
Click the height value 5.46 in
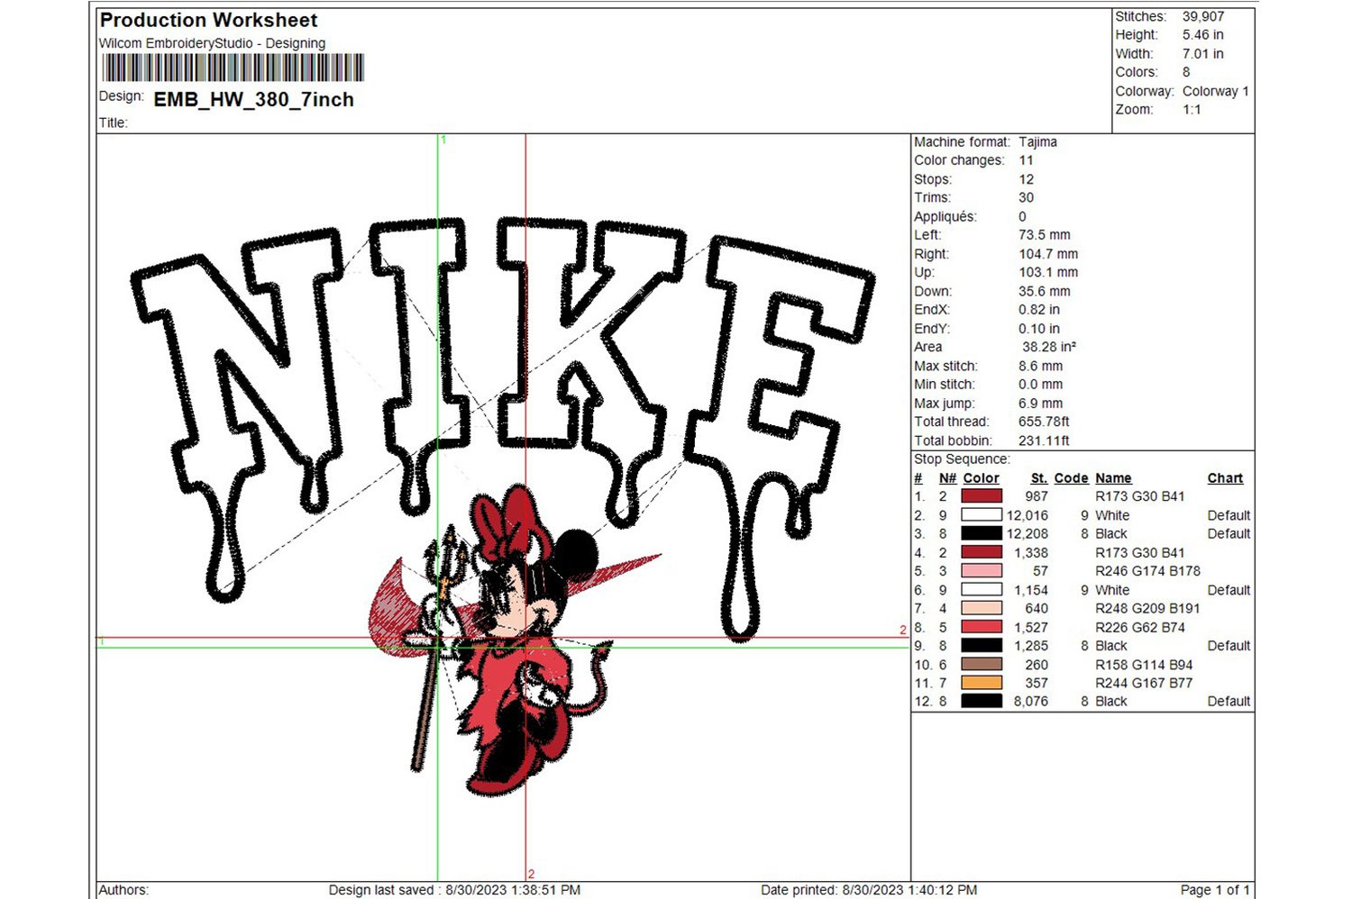(1203, 35)
